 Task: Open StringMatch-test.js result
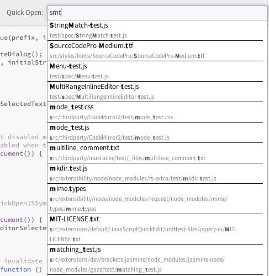[155, 30]
